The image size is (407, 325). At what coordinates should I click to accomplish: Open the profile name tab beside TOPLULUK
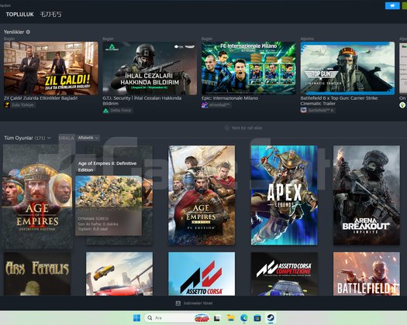pyautogui.click(x=51, y=15)
